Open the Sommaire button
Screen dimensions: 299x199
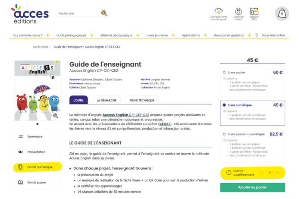click(37, 137)
